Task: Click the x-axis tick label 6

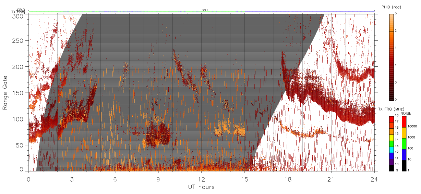Action: pos(115,179)
